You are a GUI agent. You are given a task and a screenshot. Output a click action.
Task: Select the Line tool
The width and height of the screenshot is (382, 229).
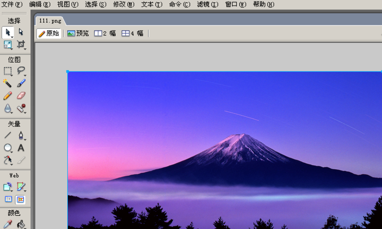click(8, 135)
